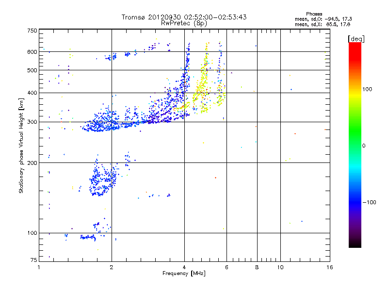Click the phase colorbar
The width and height of the screenshot is (388, 291).
pos(355,145)
